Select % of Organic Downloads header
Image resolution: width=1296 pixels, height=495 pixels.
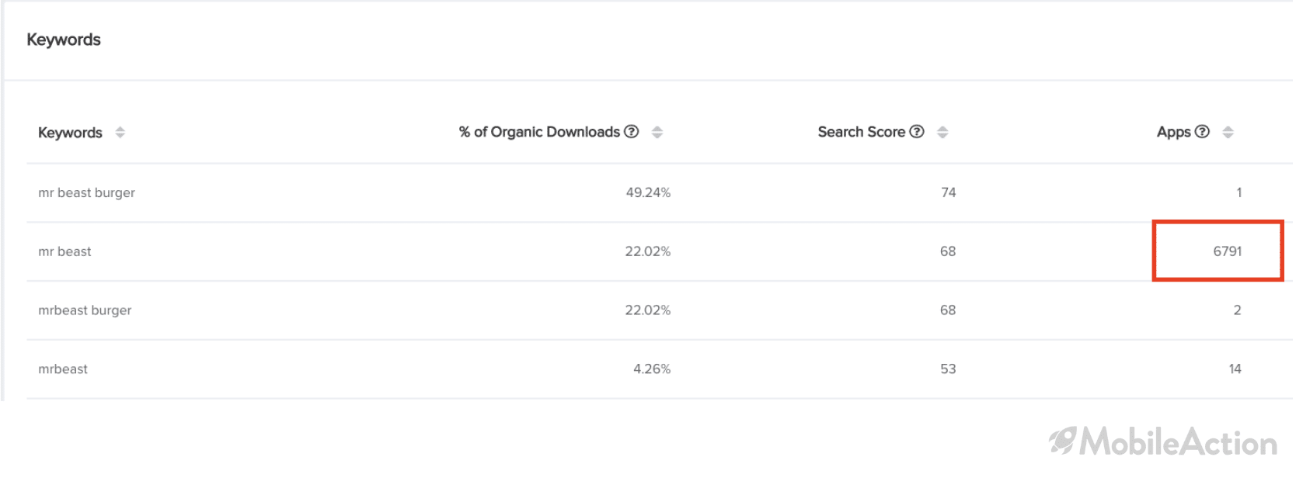(539, 132)
